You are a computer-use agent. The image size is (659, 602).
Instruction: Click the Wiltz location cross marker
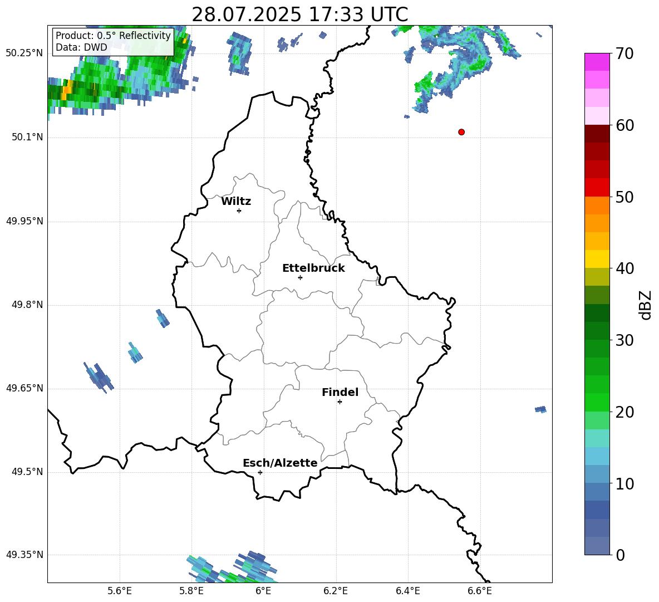tap(239, 211)
